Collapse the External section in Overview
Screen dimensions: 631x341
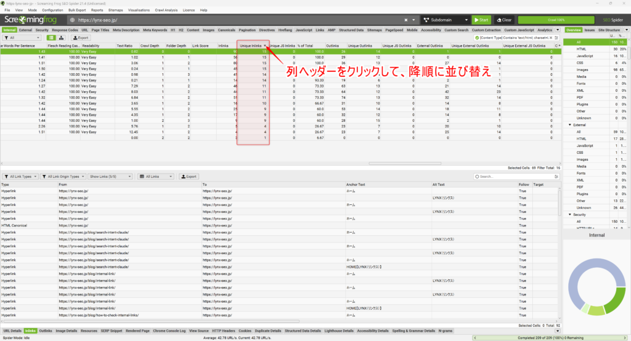click(x=570, y=124)
